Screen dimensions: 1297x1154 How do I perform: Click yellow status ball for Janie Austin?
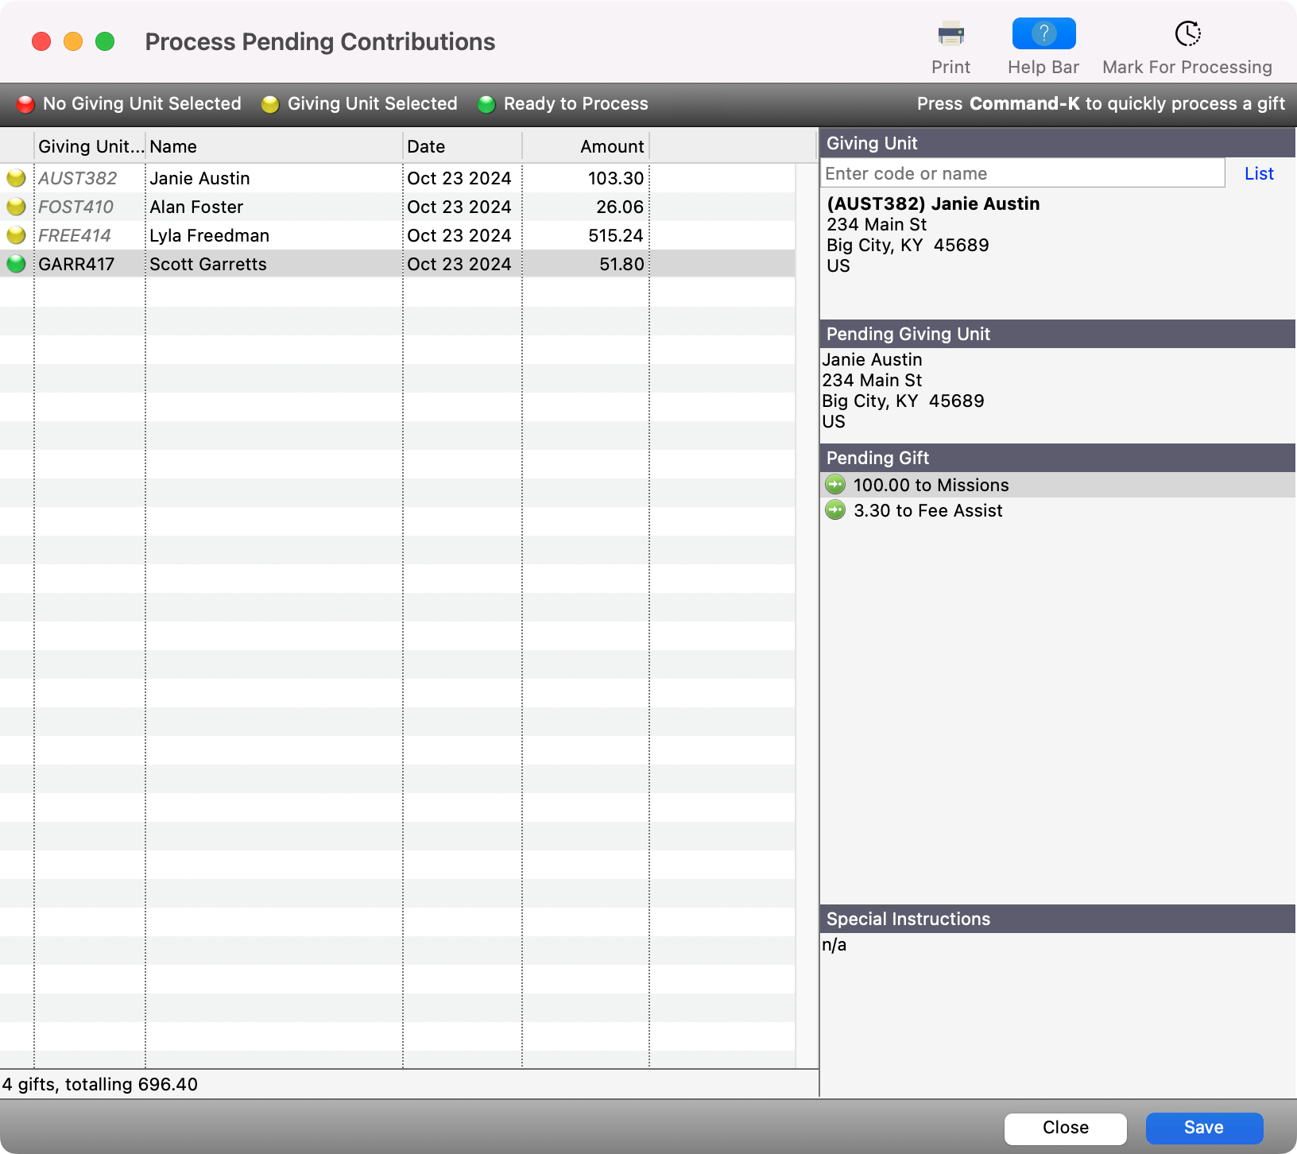[x=16, y=178]
